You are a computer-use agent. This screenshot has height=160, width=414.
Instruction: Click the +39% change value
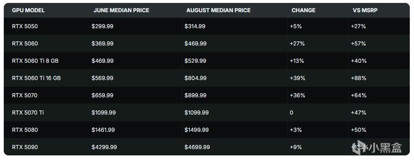pos(297,78)
